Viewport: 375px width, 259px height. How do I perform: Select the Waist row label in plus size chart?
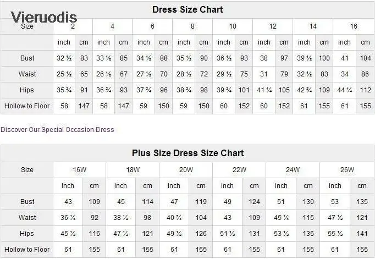point(27,218)
